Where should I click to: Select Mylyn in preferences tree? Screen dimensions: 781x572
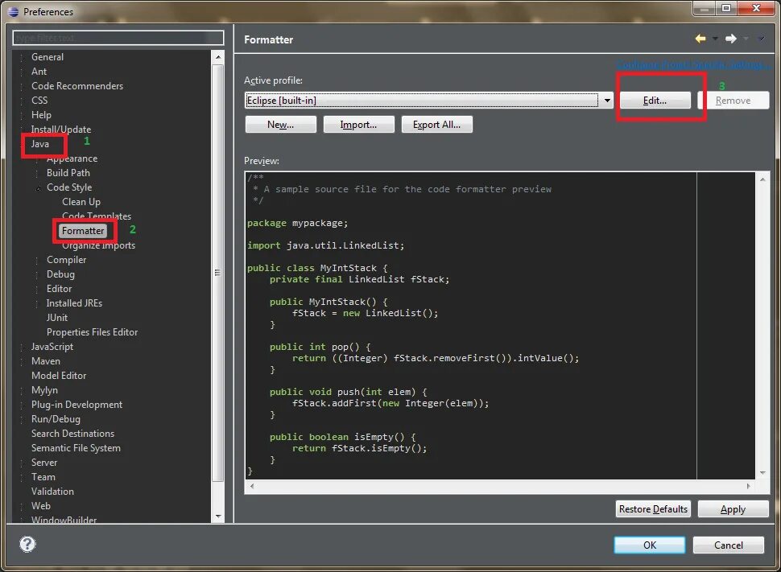[x=44, y=390]
